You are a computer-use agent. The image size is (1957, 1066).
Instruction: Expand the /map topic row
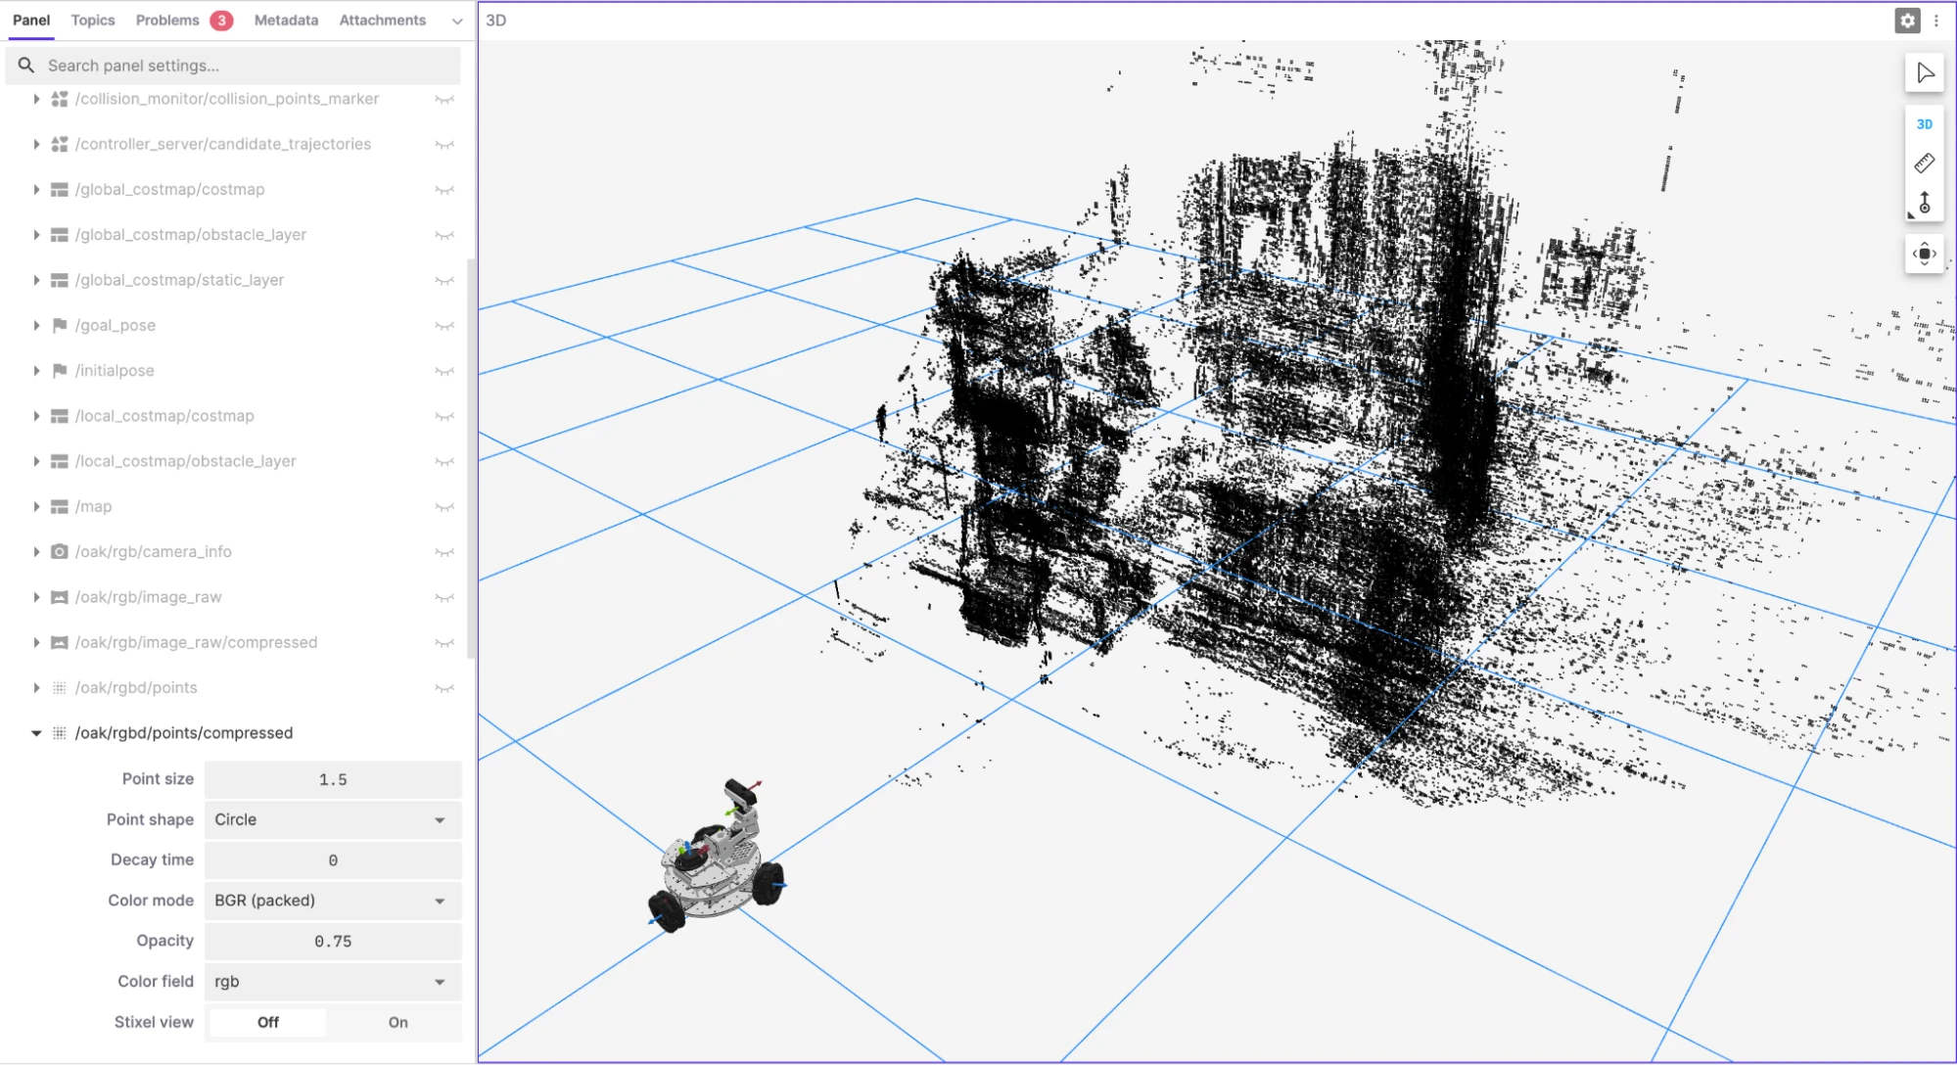[x=36, y=507]
